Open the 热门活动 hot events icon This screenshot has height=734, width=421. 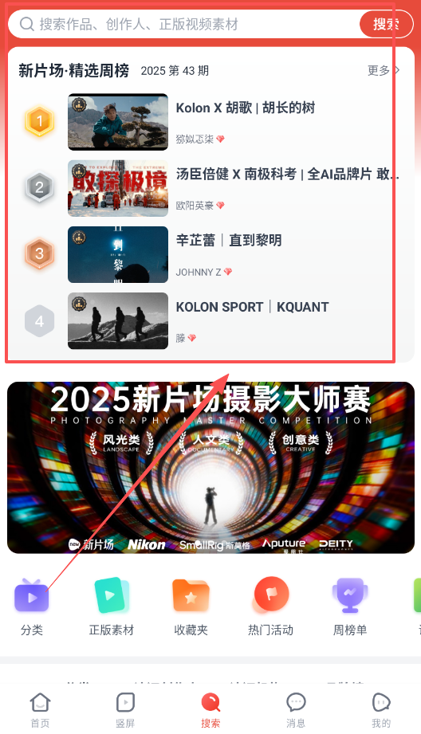coord(270,596)
